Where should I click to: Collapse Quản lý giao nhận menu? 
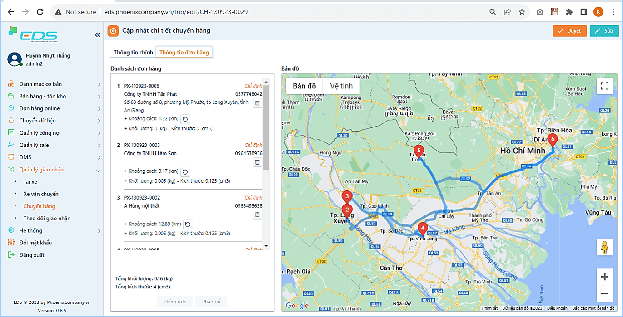coord(55,170)
